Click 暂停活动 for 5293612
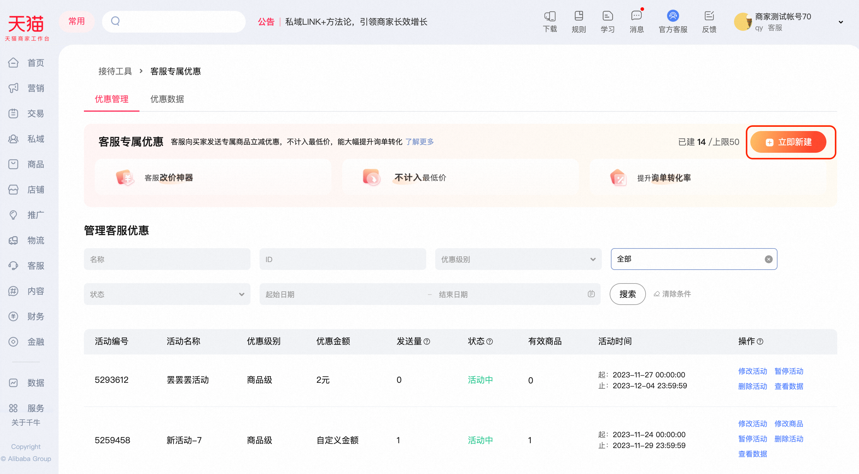The image size is (859, 474). click(x=789, y=371)
